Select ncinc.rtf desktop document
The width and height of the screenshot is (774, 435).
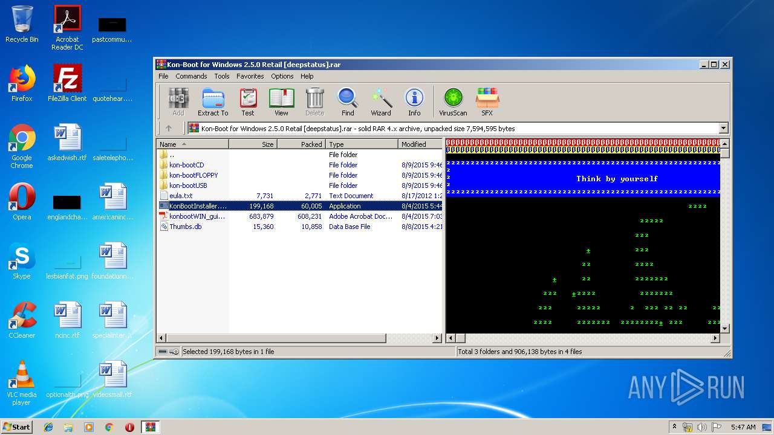point(67,320)
